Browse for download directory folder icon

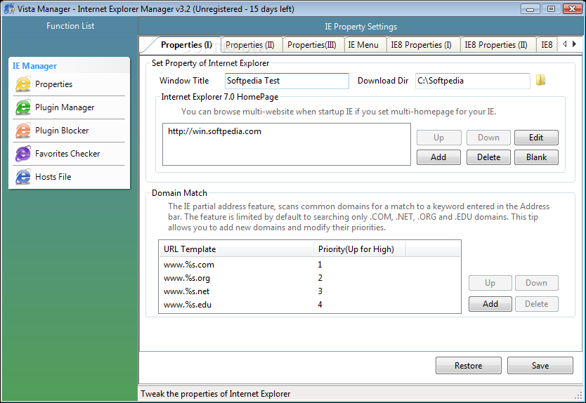540,80
